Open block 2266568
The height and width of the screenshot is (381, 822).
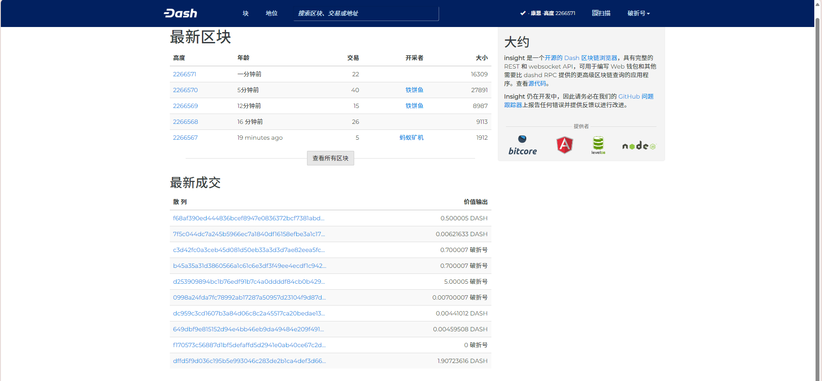click(x=185, y=122)
